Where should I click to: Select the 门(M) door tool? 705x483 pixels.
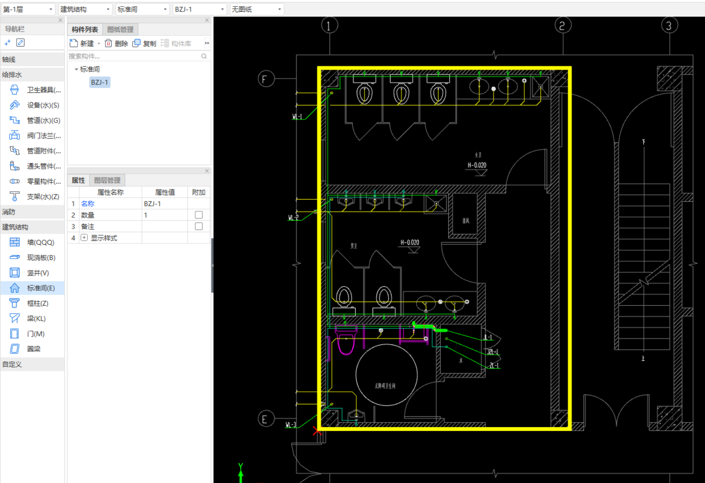(x=33, y=334)
